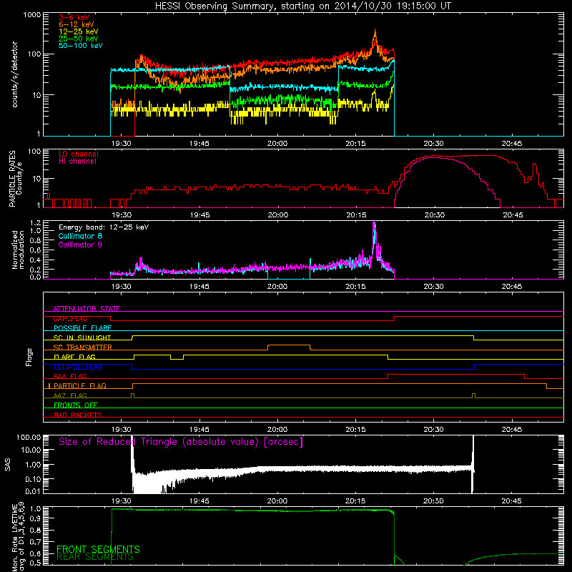The width and height of the screenshot is (572, 572).
Task: Click the SC_IN_SUNLIGHT flag label
Action: pos(82,337)
